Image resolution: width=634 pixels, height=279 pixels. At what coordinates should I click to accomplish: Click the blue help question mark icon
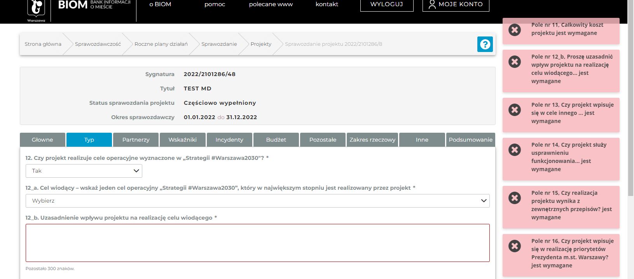tap(485, 44)
